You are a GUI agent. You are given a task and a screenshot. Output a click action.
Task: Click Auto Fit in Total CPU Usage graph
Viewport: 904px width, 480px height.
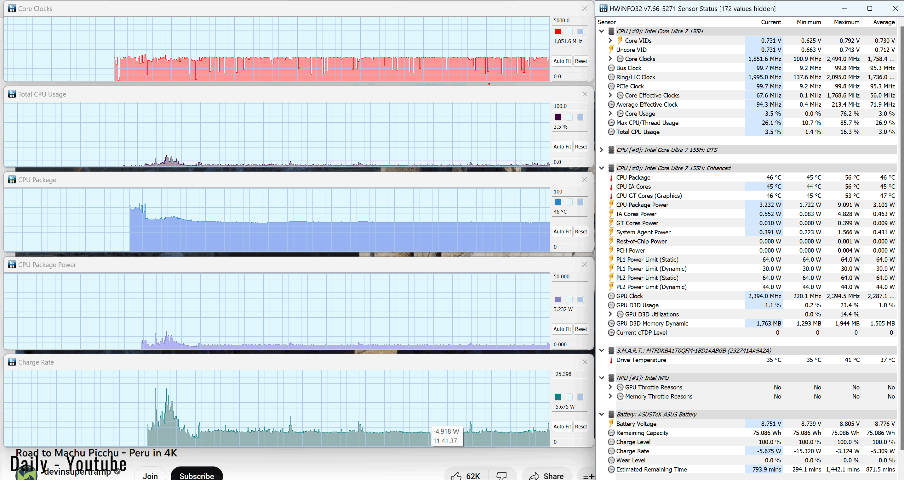coord(562,147)
